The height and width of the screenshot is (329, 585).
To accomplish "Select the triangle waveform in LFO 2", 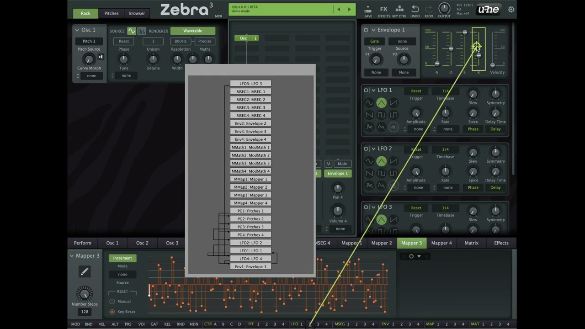I will (381, 161).
